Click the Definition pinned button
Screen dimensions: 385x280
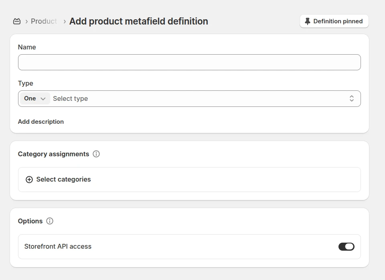point(334,21)
